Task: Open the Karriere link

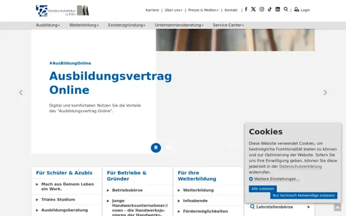Action: coord(152,10)
